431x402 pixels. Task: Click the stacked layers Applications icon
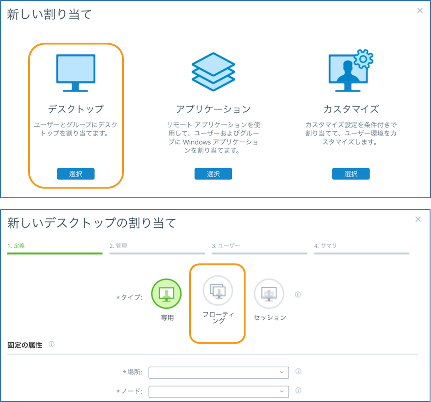(x=213, y=72)
